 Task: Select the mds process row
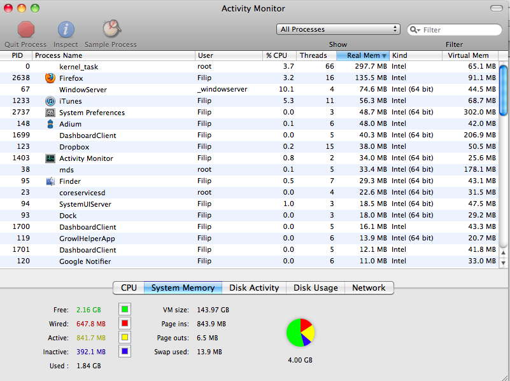pyautogui.click(x=249, y=170)
